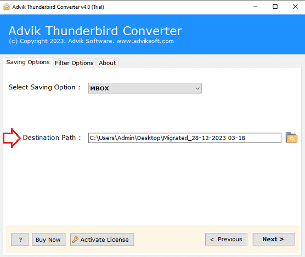Close the Advik Thunderbird Converter window
This screenshot has width=305, height=257.
(x=295, y=7)
